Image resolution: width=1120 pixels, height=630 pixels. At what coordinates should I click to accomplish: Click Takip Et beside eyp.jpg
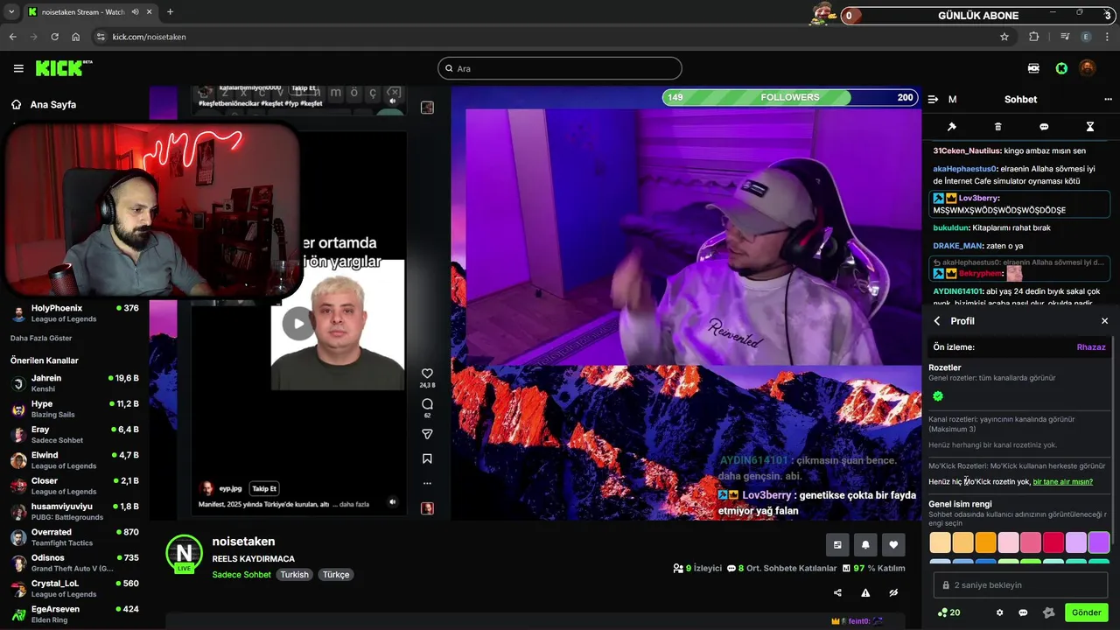[264, 488]
